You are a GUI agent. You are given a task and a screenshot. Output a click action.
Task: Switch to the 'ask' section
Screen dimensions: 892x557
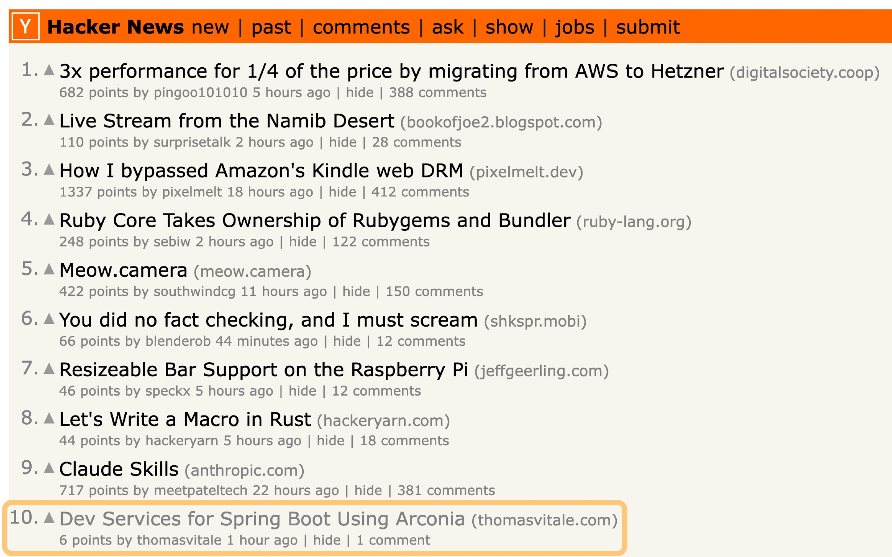[x=448, y=27]
